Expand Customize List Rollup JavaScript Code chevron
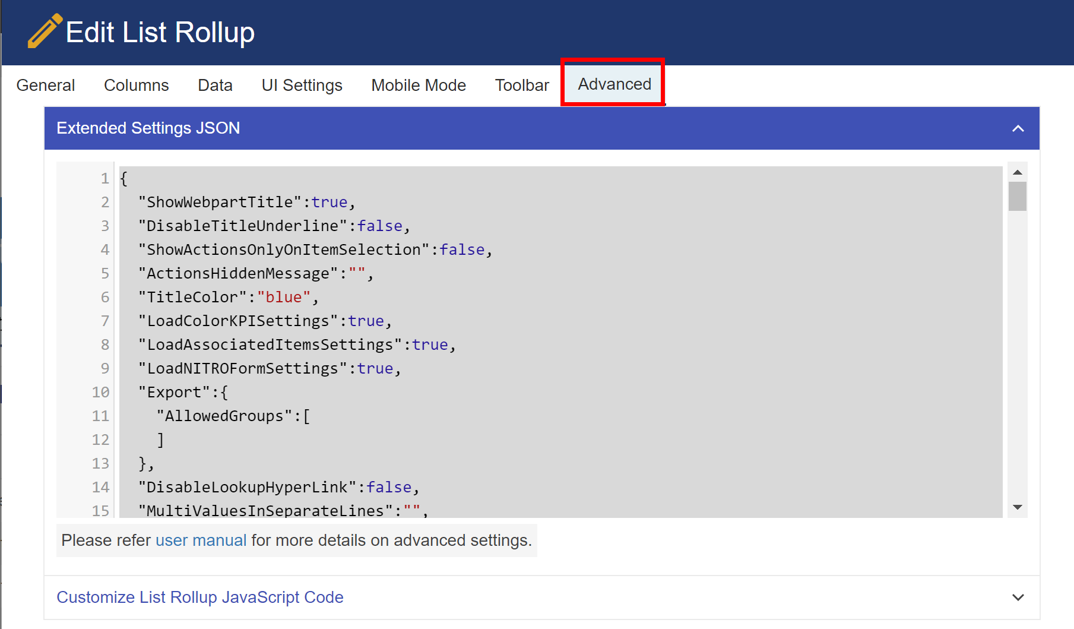Viewport: 1074px width, 629px height. pos(1018,598)
